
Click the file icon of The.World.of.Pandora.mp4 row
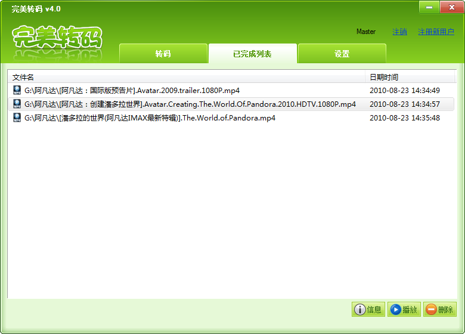pyautogui.click(x=17, y=117)
